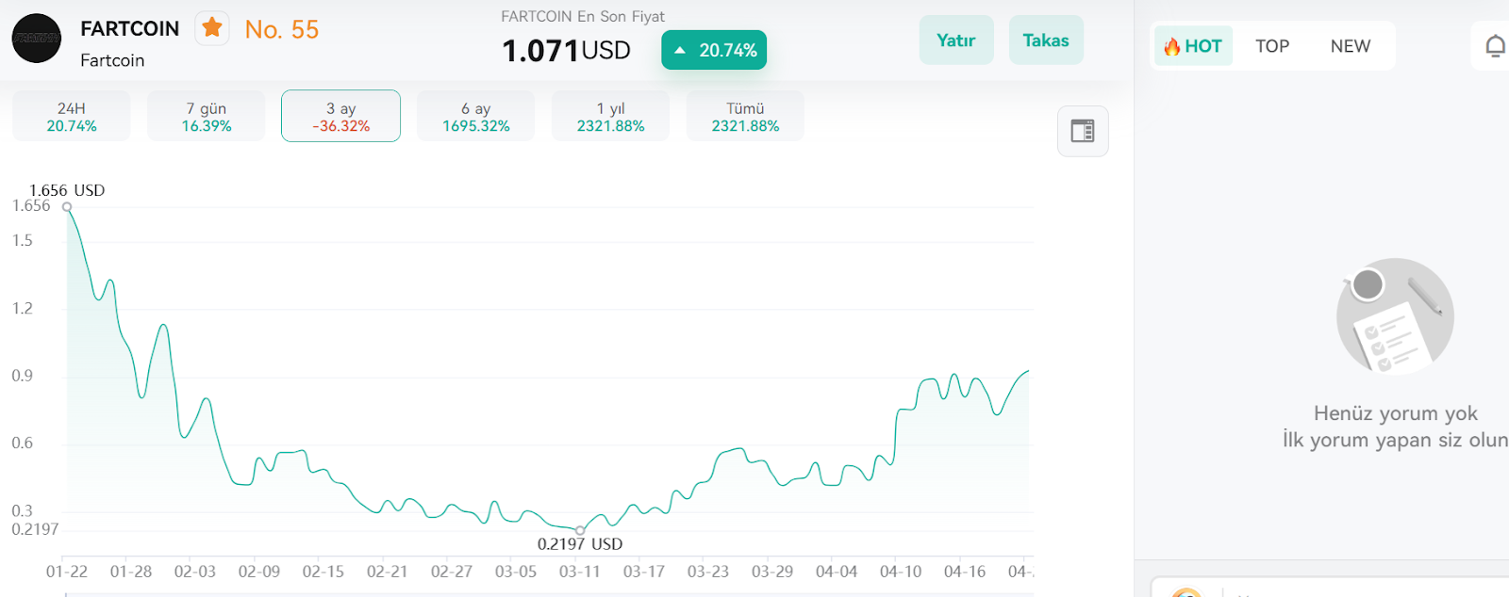This screenshot has width=1509, height=597.
Task: Select the 3 ay period option
Action: click(341, 117)
